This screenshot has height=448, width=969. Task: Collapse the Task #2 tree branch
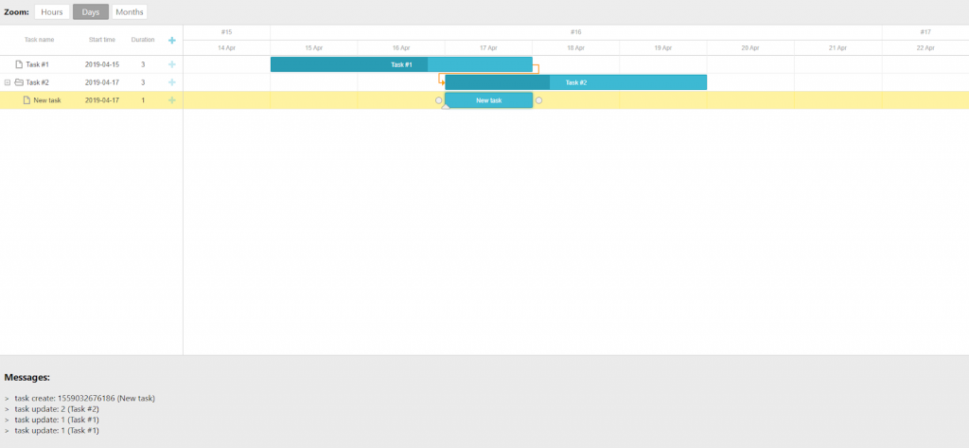8,82
